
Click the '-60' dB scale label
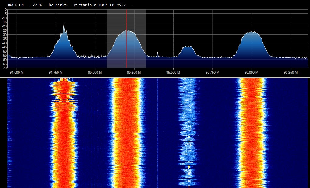tap(4, 60)
